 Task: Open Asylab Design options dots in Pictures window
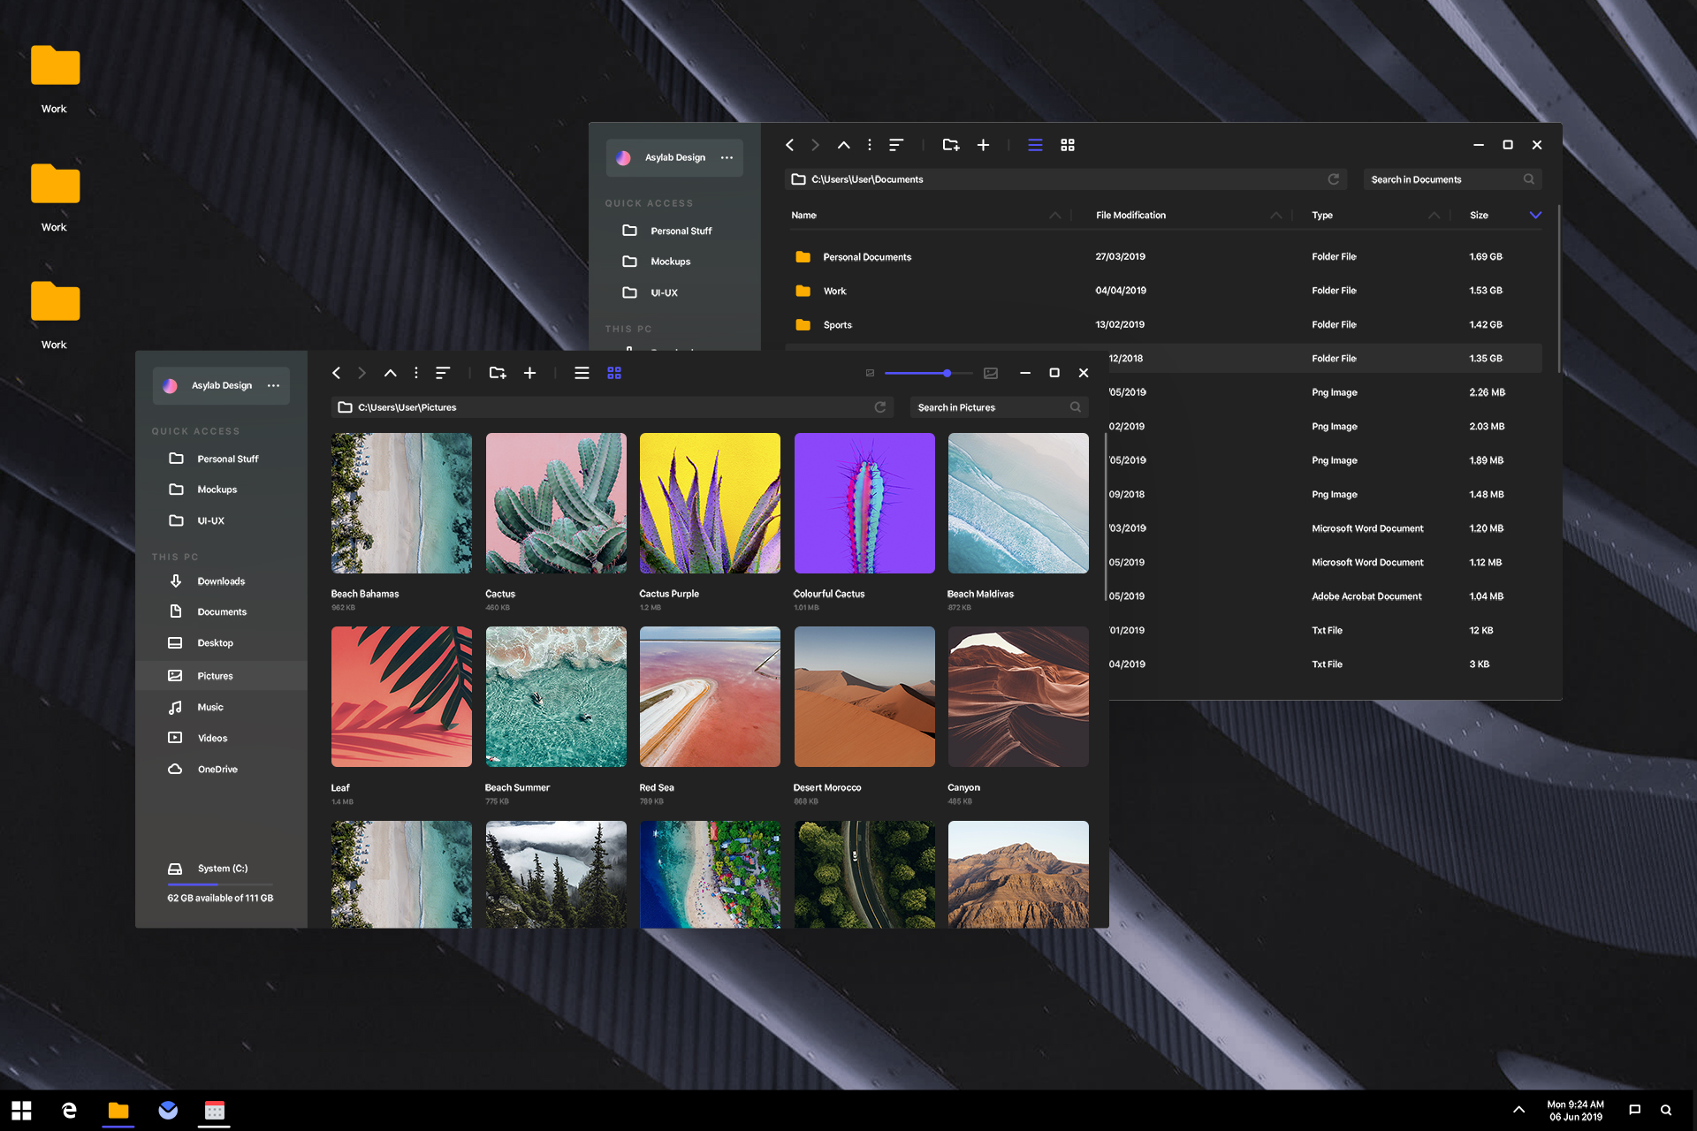pos(274,385)
